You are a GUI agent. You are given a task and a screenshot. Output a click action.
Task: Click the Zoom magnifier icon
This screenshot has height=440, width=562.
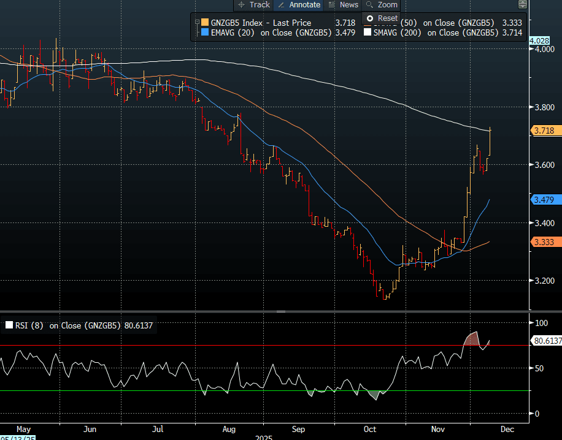pyautogui.click(x=369, y=5)
